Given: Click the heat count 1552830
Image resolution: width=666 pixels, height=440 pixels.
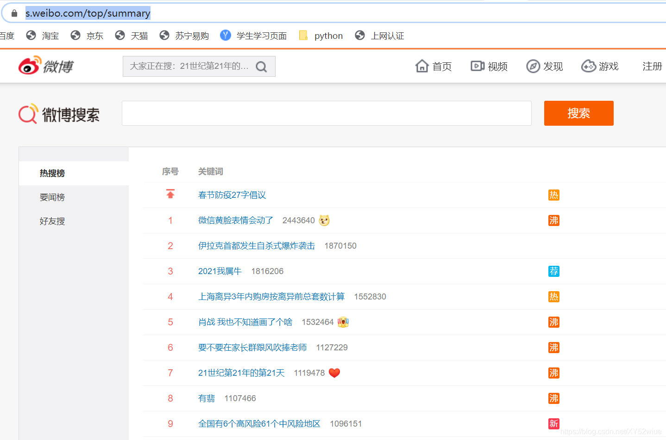Looking at the screenshot, I should (370, 297).
